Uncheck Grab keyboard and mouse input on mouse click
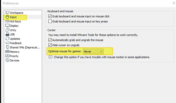 [x=50, y=16]
